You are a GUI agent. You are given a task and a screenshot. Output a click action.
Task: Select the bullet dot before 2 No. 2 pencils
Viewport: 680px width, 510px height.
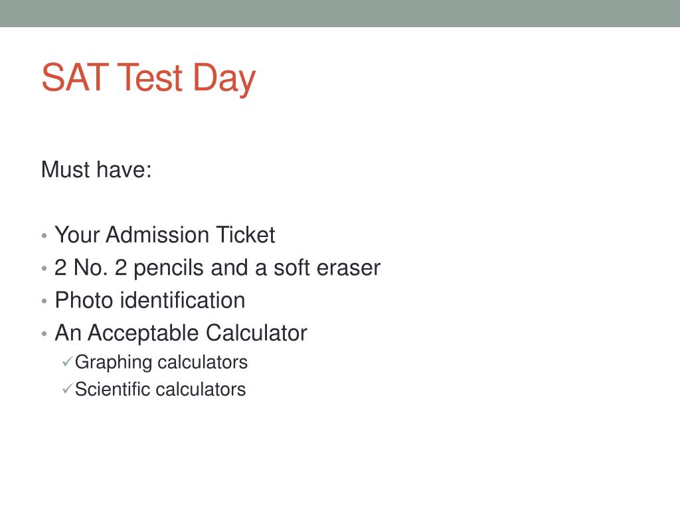(x=44, y=268)
